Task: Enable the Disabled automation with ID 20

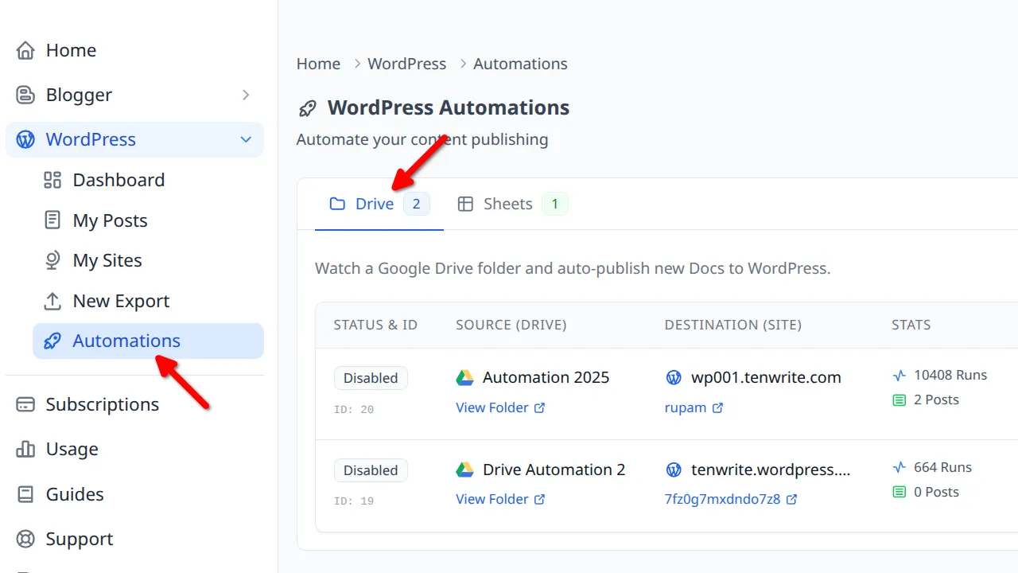Action: (x=371, y=377)
